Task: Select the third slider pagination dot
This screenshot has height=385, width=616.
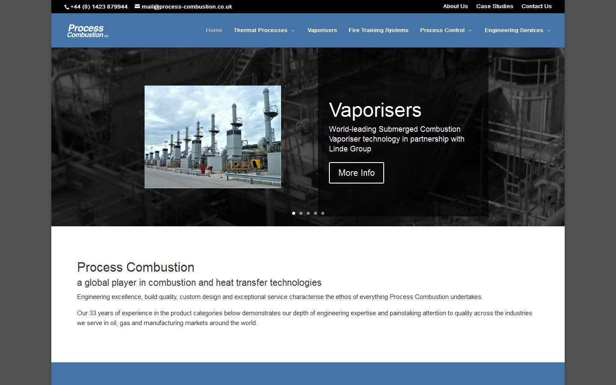Action: pyautogui.click(x=308, y=213)
